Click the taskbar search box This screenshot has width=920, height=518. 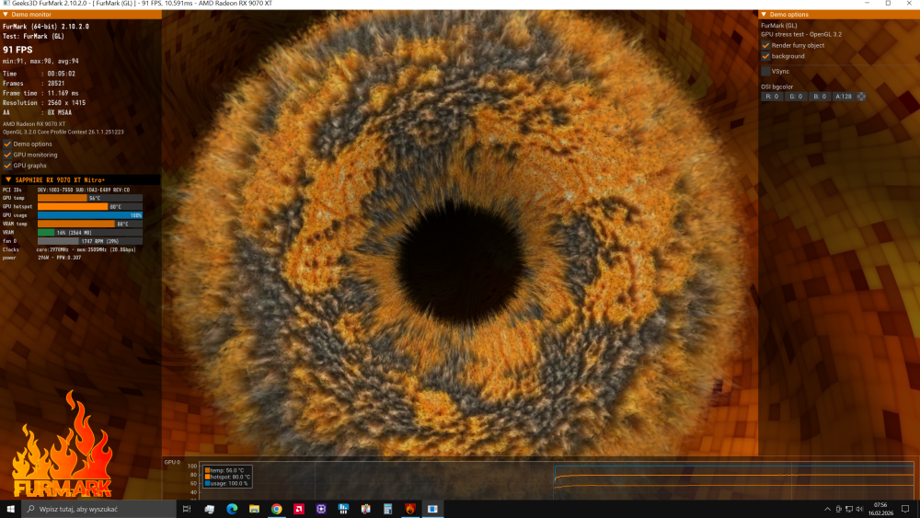[98, 509]
